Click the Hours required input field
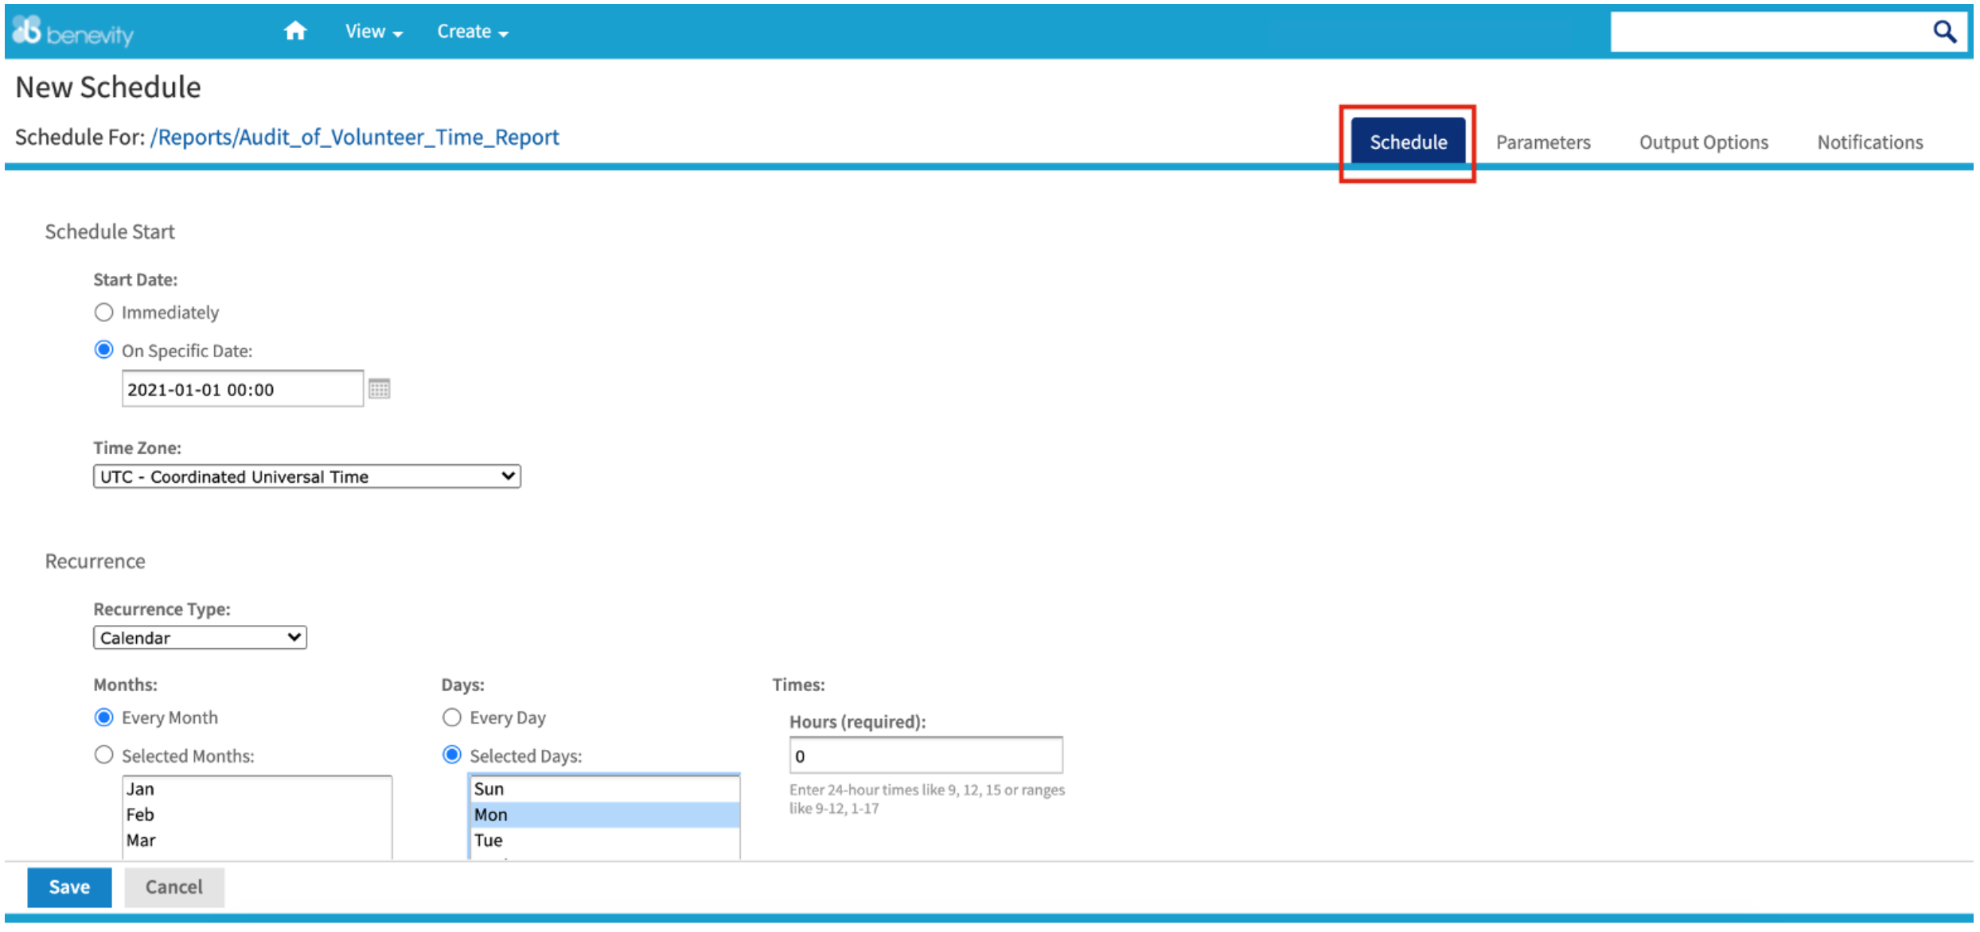 925,755
